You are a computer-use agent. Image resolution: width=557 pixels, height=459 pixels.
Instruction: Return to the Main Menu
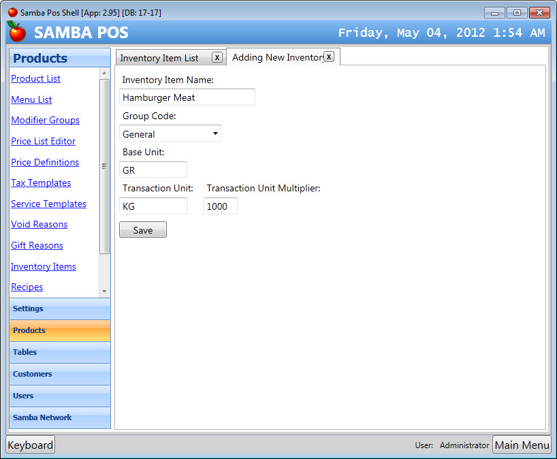[522, 445]
